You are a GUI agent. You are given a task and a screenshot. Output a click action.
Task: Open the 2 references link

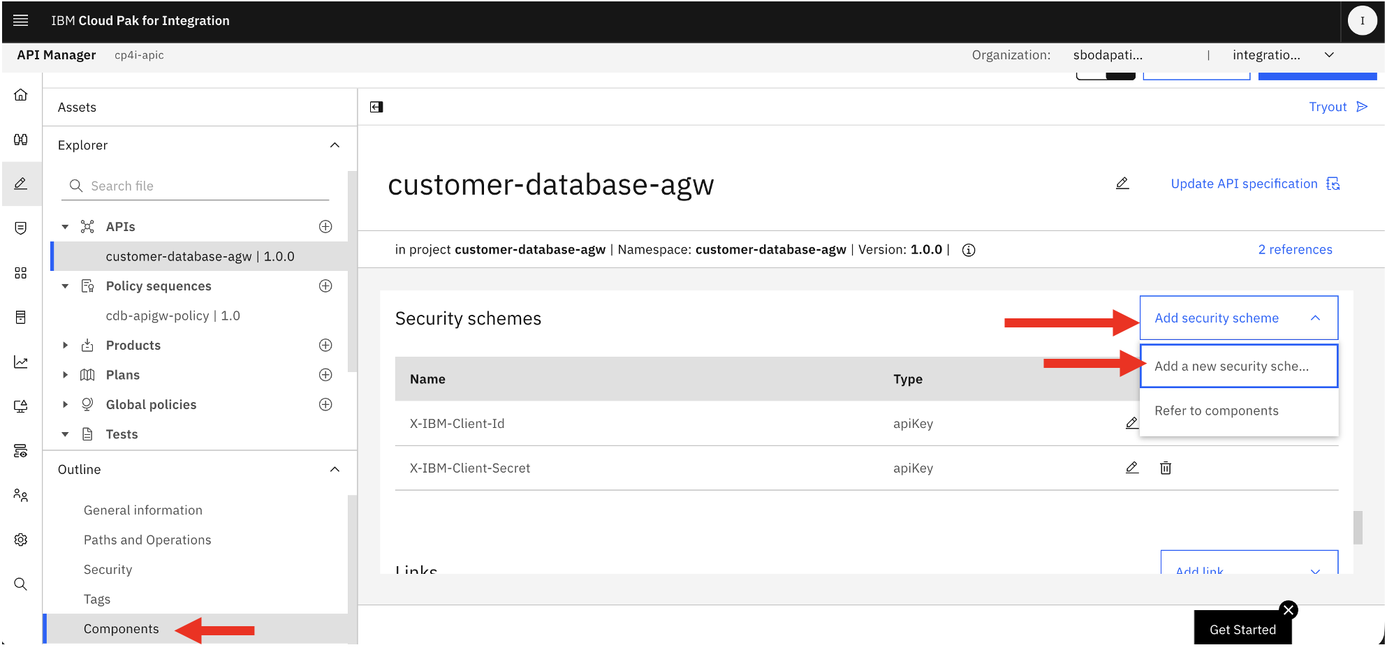coord(1295,250)
